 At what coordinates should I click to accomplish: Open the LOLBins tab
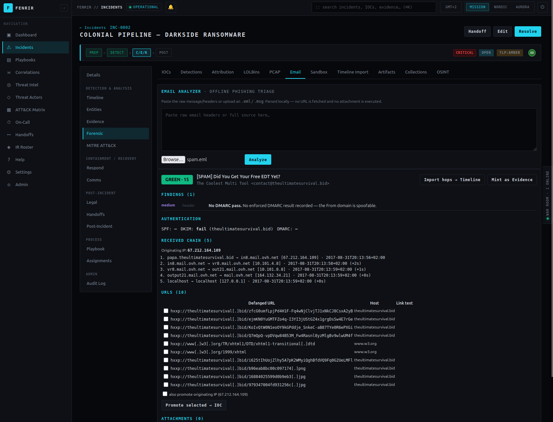pyautogui.click(x=252, y=72)
